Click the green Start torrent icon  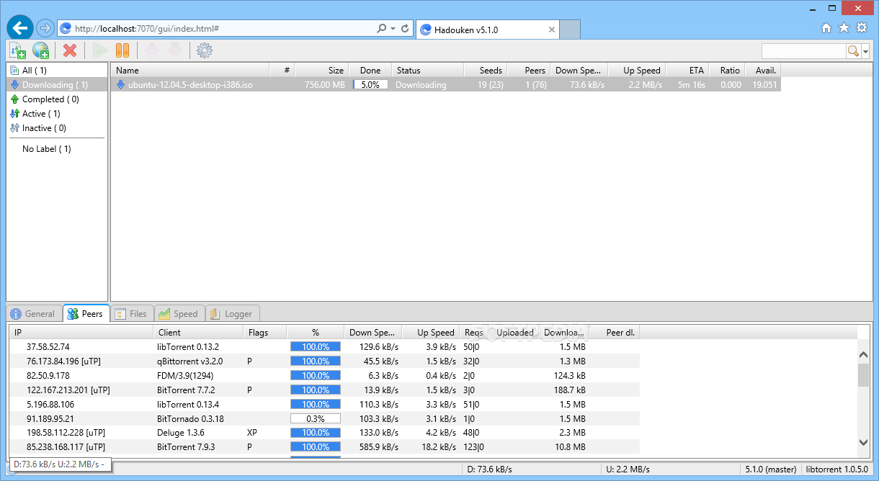100,50
